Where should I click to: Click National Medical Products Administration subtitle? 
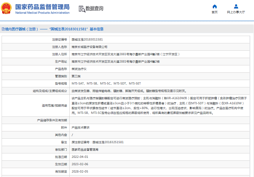(x=42, y=13)
